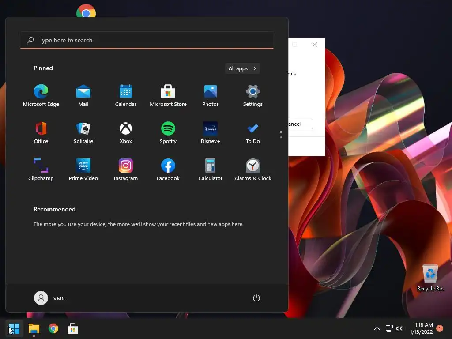The width and height of the screenshot is (452, 339).
Task: Open the To Do app
Action: 253,133
